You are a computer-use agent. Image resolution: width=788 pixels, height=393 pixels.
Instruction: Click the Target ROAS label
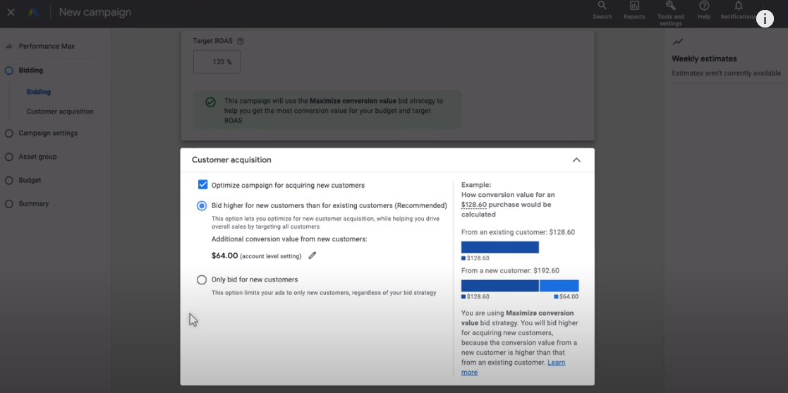pos(212,41)
